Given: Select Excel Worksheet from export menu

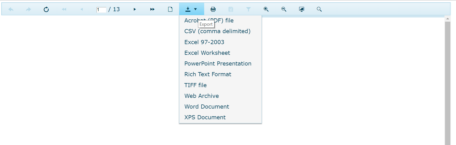Looking at the screenshot, I should [x=207, y=53].
